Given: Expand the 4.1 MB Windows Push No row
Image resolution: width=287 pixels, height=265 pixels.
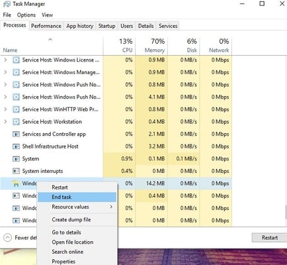Looking at the screenshot, I should click(5, 97).
